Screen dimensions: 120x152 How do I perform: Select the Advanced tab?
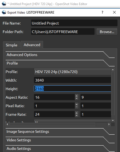click(x=32, y=45)
